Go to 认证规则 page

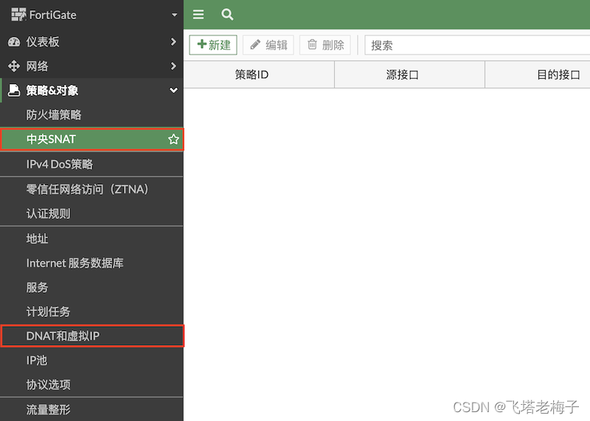(91, 214)
